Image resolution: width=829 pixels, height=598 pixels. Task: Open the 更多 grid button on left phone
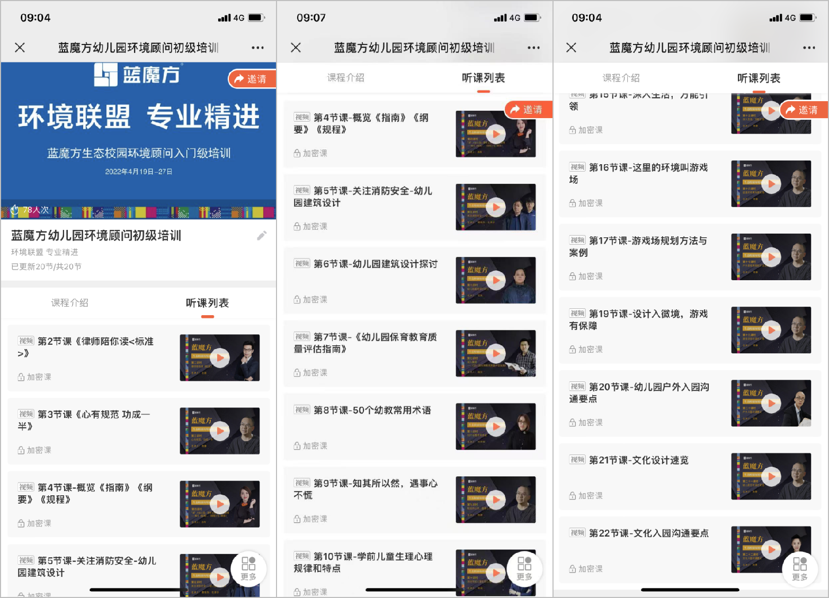tap(248, 569)
